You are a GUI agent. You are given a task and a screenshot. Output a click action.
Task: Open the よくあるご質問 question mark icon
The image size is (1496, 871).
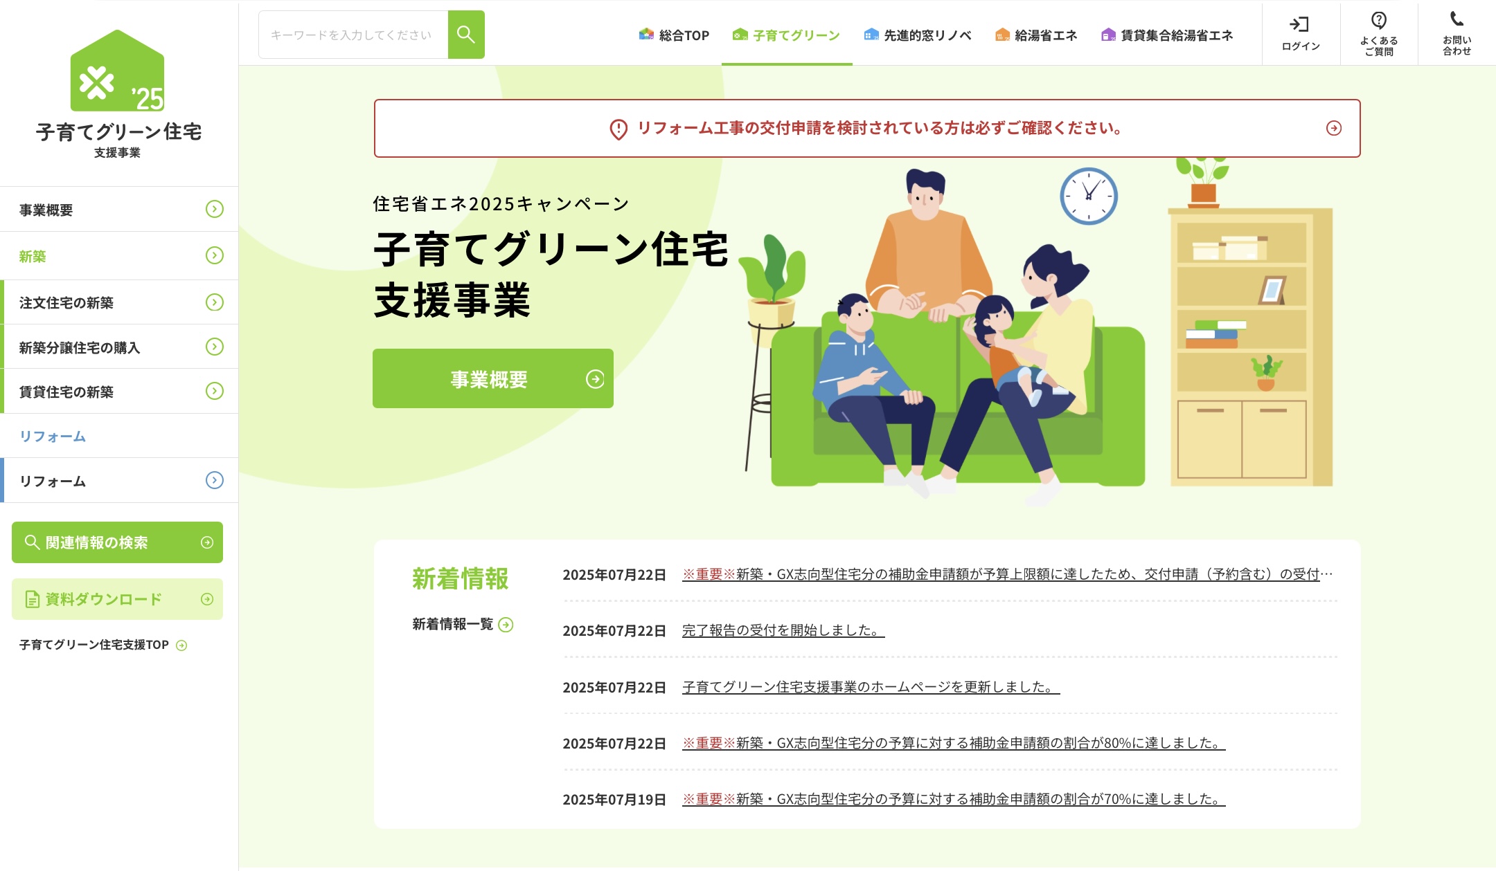tap(1378, 20)
